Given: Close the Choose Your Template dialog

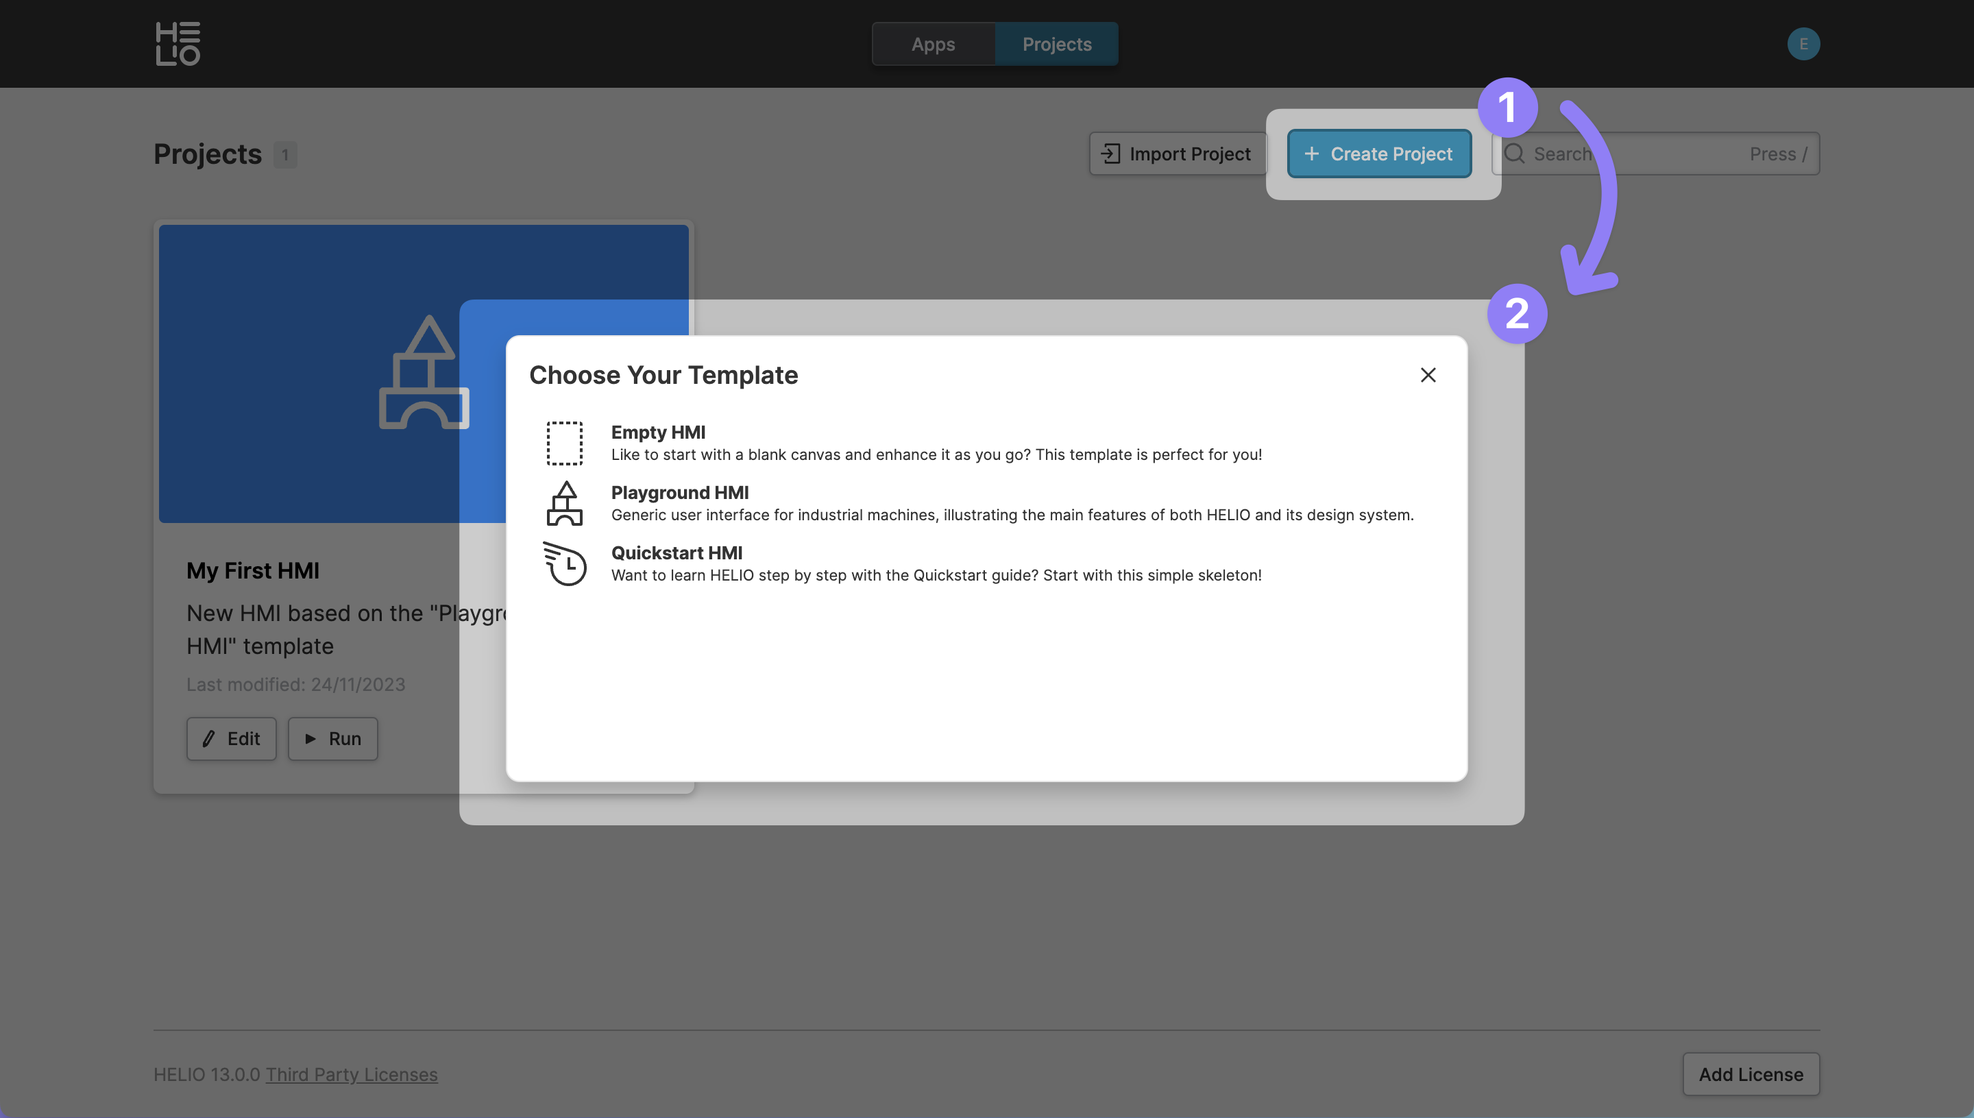Looking at the screenshot, I should tap(1427, 375).
